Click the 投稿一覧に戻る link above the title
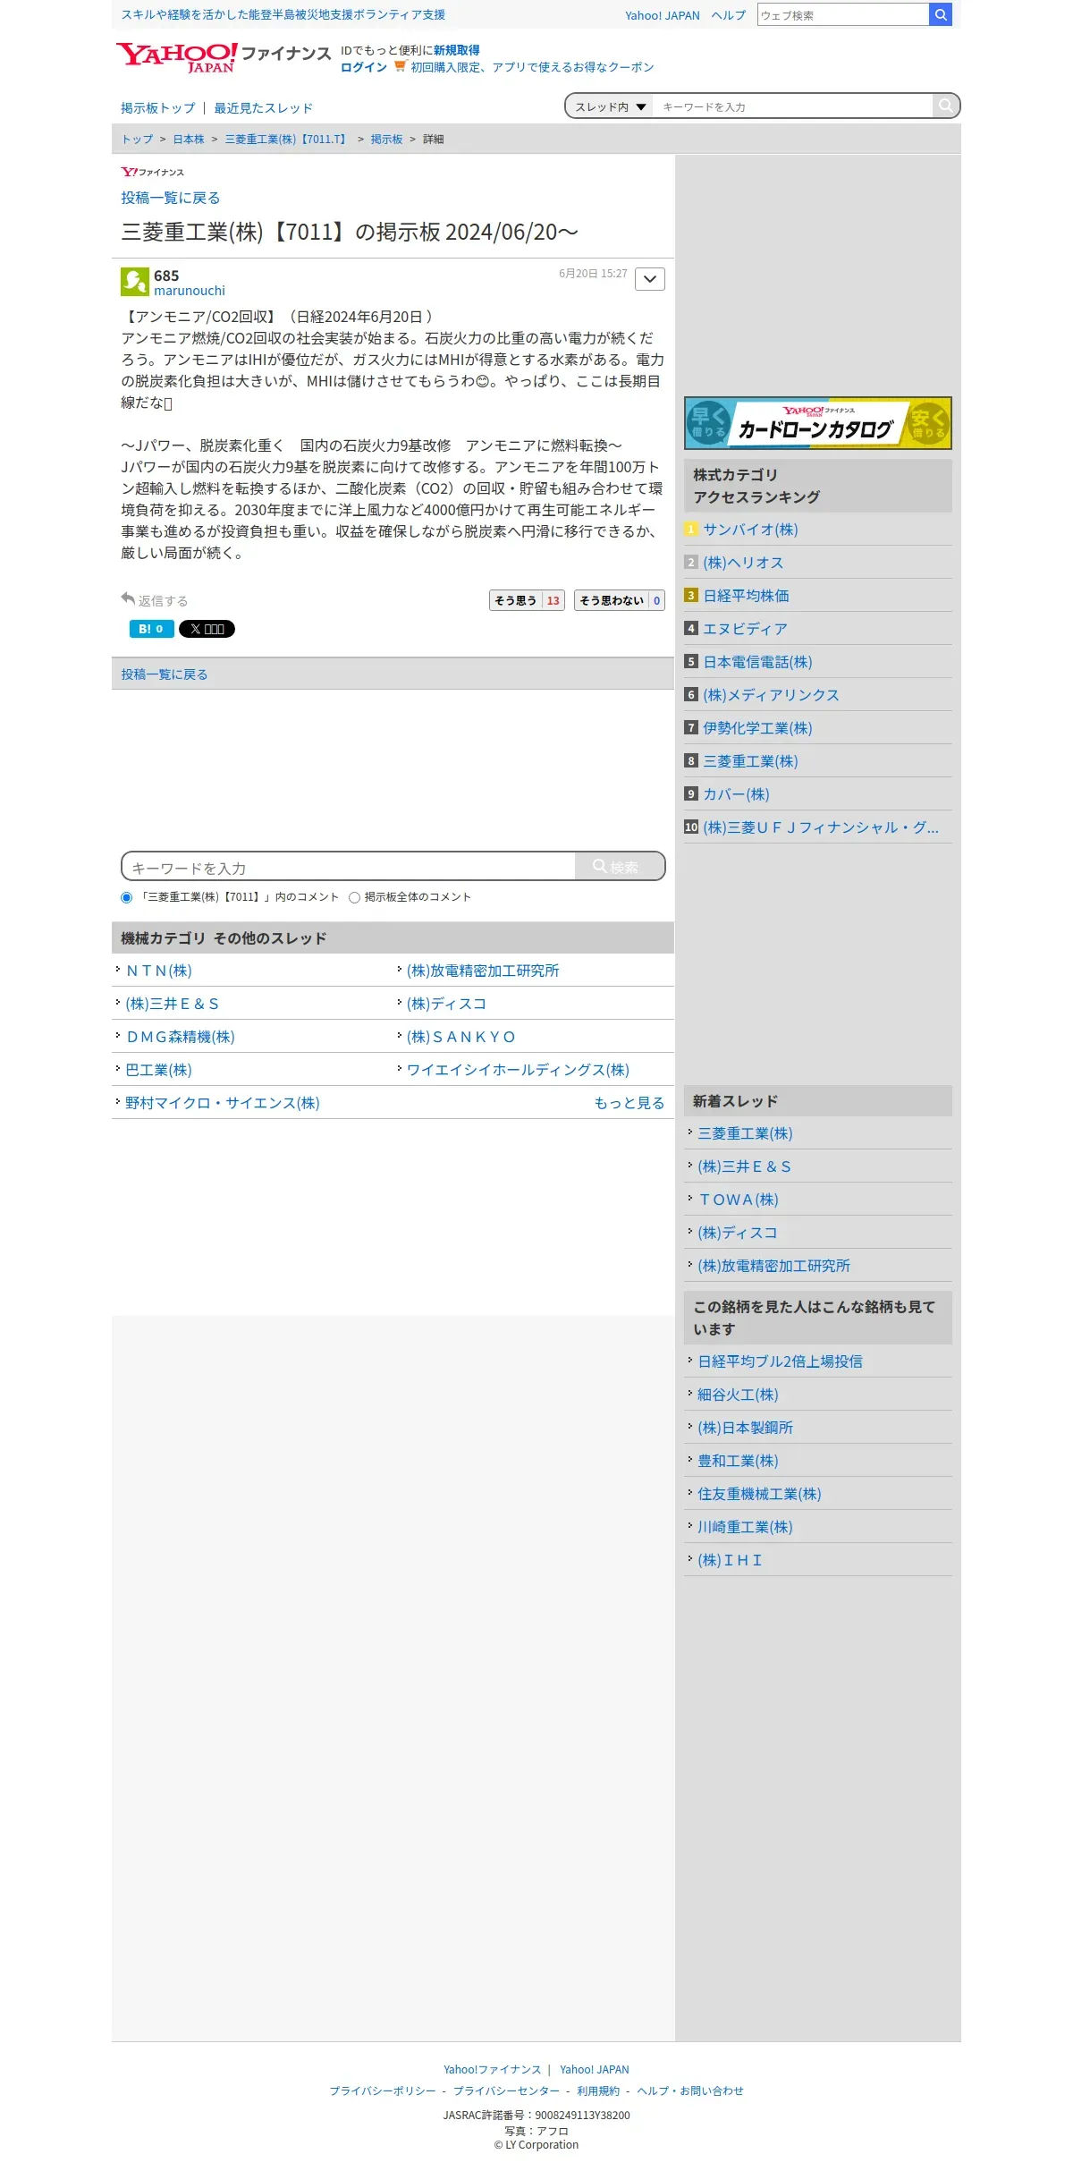The image size is (1073, 2171). [x=171, y=198]
